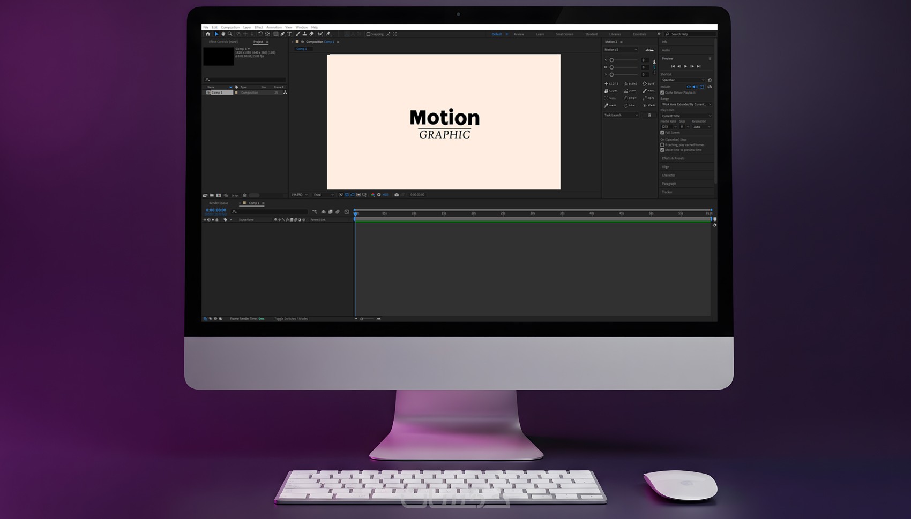Open the Range dropdown in Preview
The width and height of the screenshot is (911, 519).
[x=686, y=104]
